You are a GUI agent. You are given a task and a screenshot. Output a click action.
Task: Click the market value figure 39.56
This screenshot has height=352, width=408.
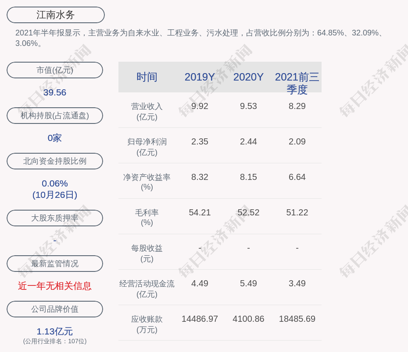(55, 92)
